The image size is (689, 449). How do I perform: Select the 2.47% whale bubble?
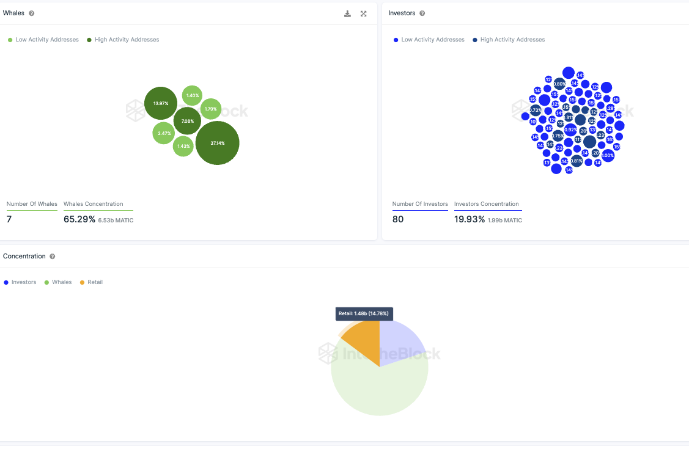[x=164, y=133]
